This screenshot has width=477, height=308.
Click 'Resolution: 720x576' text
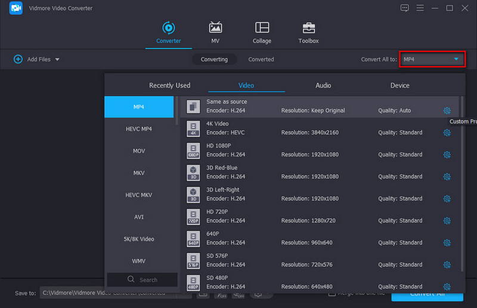[x=306, y=265]
